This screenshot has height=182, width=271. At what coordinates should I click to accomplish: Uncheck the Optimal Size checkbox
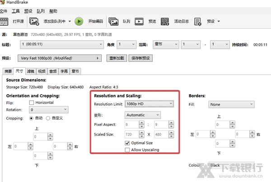coord(127,143)
